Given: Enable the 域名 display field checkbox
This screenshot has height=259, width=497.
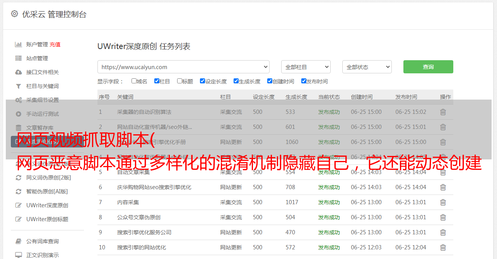Looking at the screenshot, I should 134,81.
